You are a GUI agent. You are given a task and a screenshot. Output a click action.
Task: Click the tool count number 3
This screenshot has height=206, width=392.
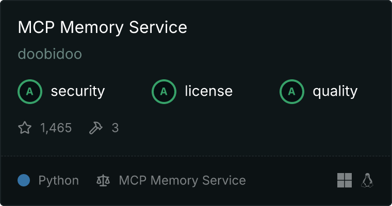click(x=115, y=128)
